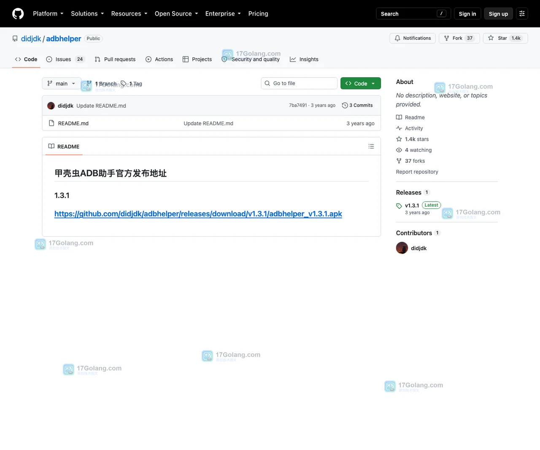Open the Security and quality tab
This screenshot has height=450, width=540.
251,59
